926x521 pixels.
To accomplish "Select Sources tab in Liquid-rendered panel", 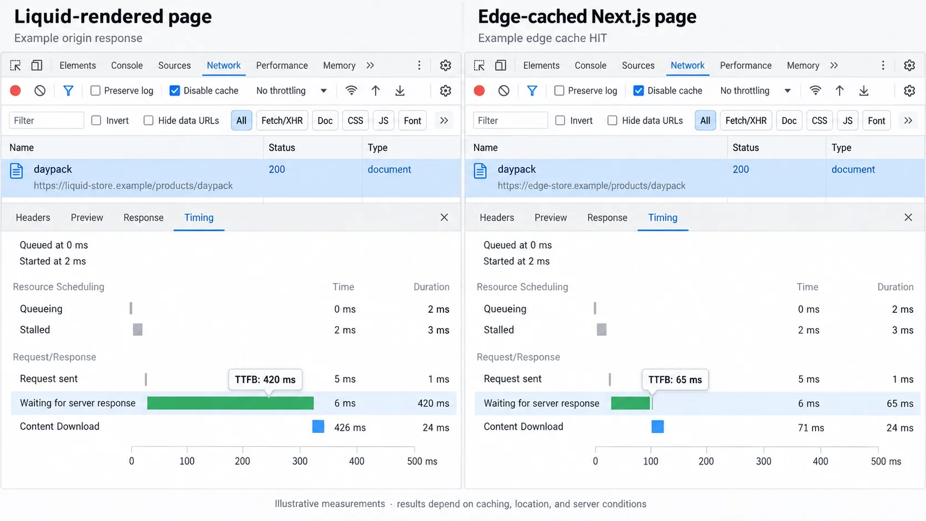I will 174,65.
